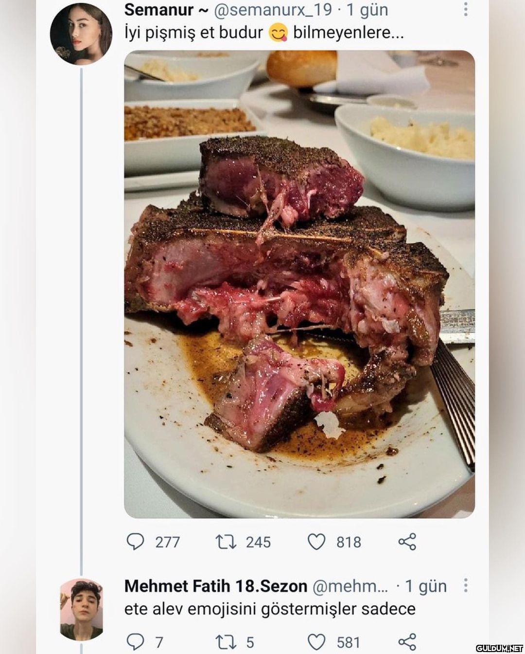Viewport: 525px width, 654px height.
Task: Click the 277 replies count
Action: coord(168,542)
